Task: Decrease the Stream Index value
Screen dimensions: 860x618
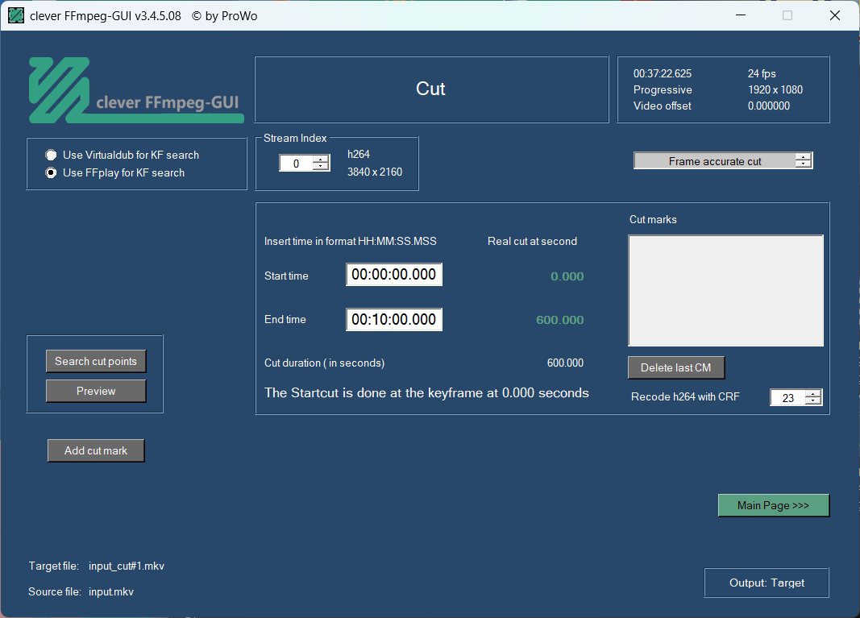Action: point(321,167)
